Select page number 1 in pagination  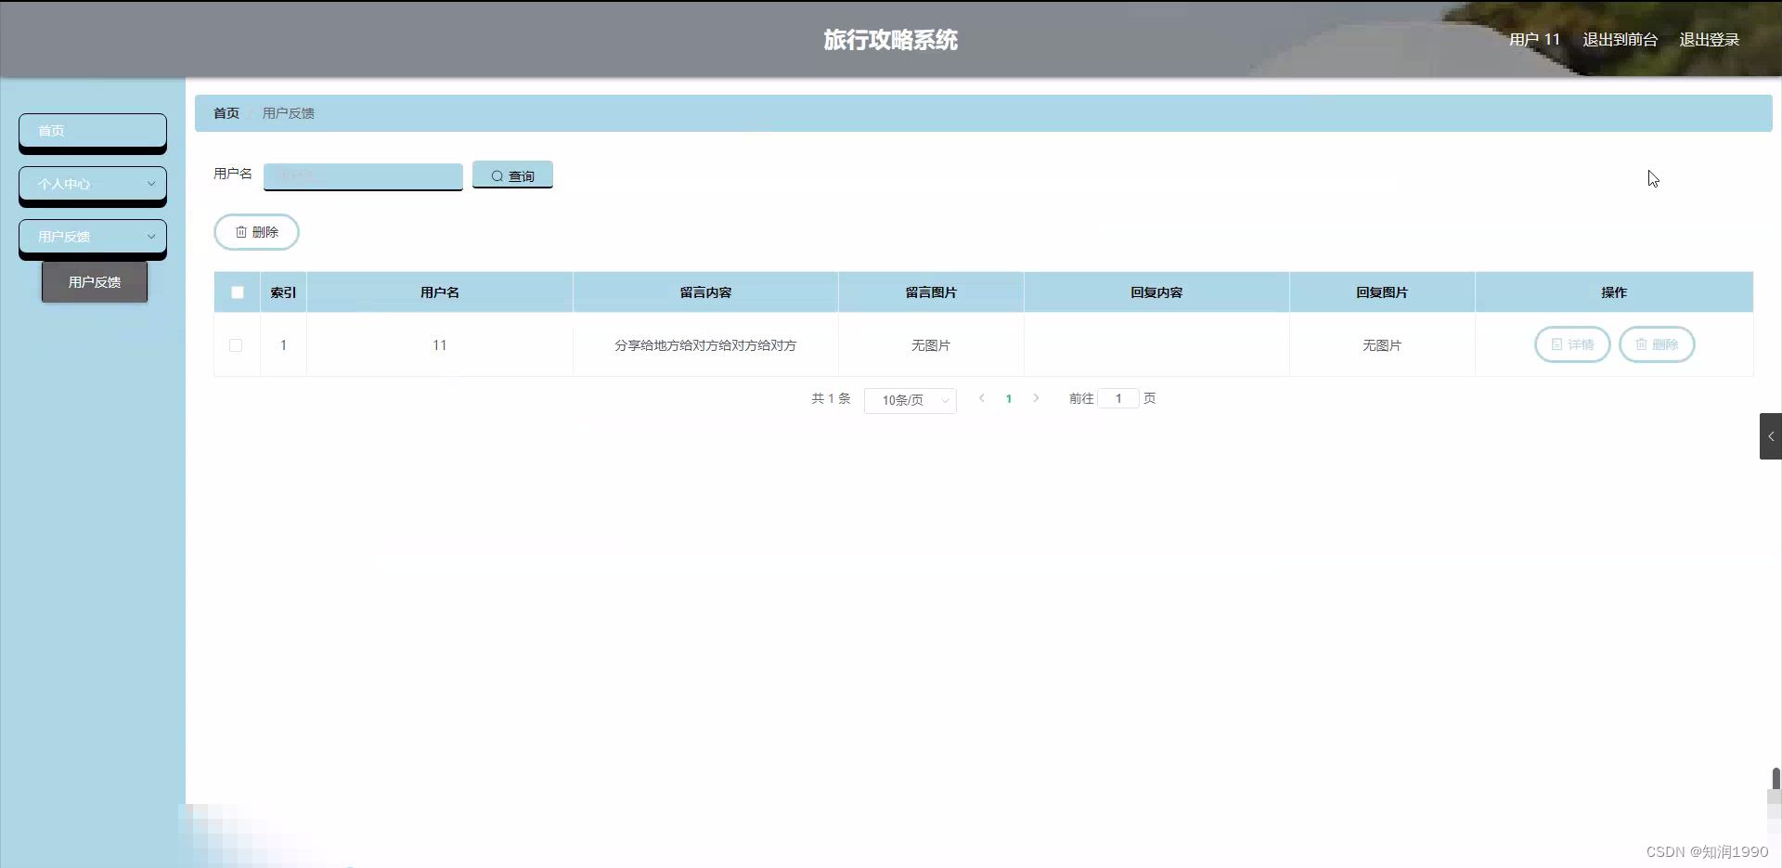(1010, 398)
